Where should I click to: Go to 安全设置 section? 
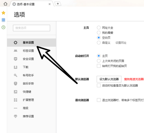(32, 59)
